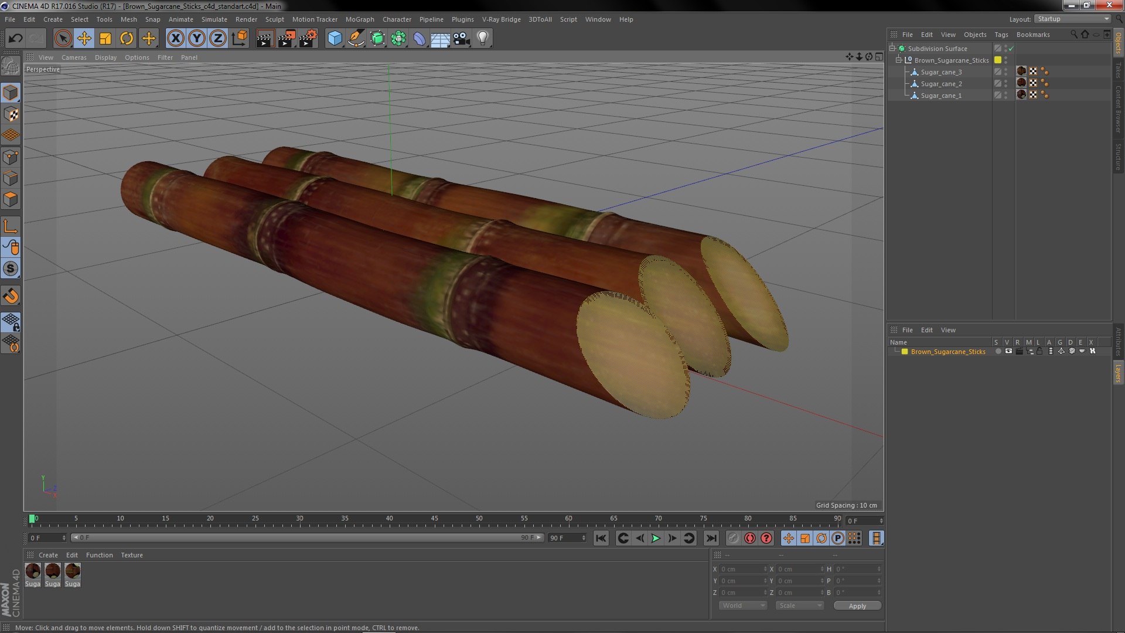This screenshot has width=1125, height=633.
Task: Add a Light object
Action: [482, 39]
